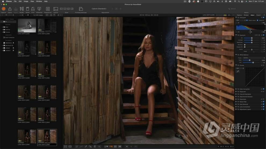Screen dimensions: 266x149
Task: Adjust the Brightness slider handle
Action: pyautogui.click(x=252, y=43)
